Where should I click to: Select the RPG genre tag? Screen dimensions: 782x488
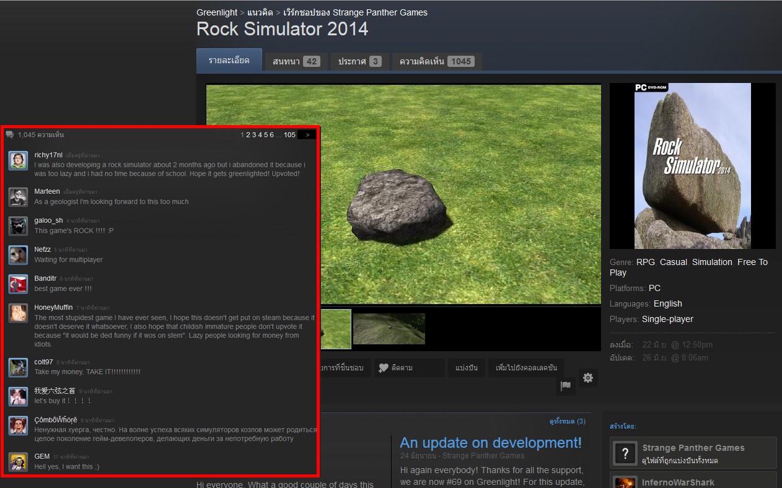click(646, 262)
